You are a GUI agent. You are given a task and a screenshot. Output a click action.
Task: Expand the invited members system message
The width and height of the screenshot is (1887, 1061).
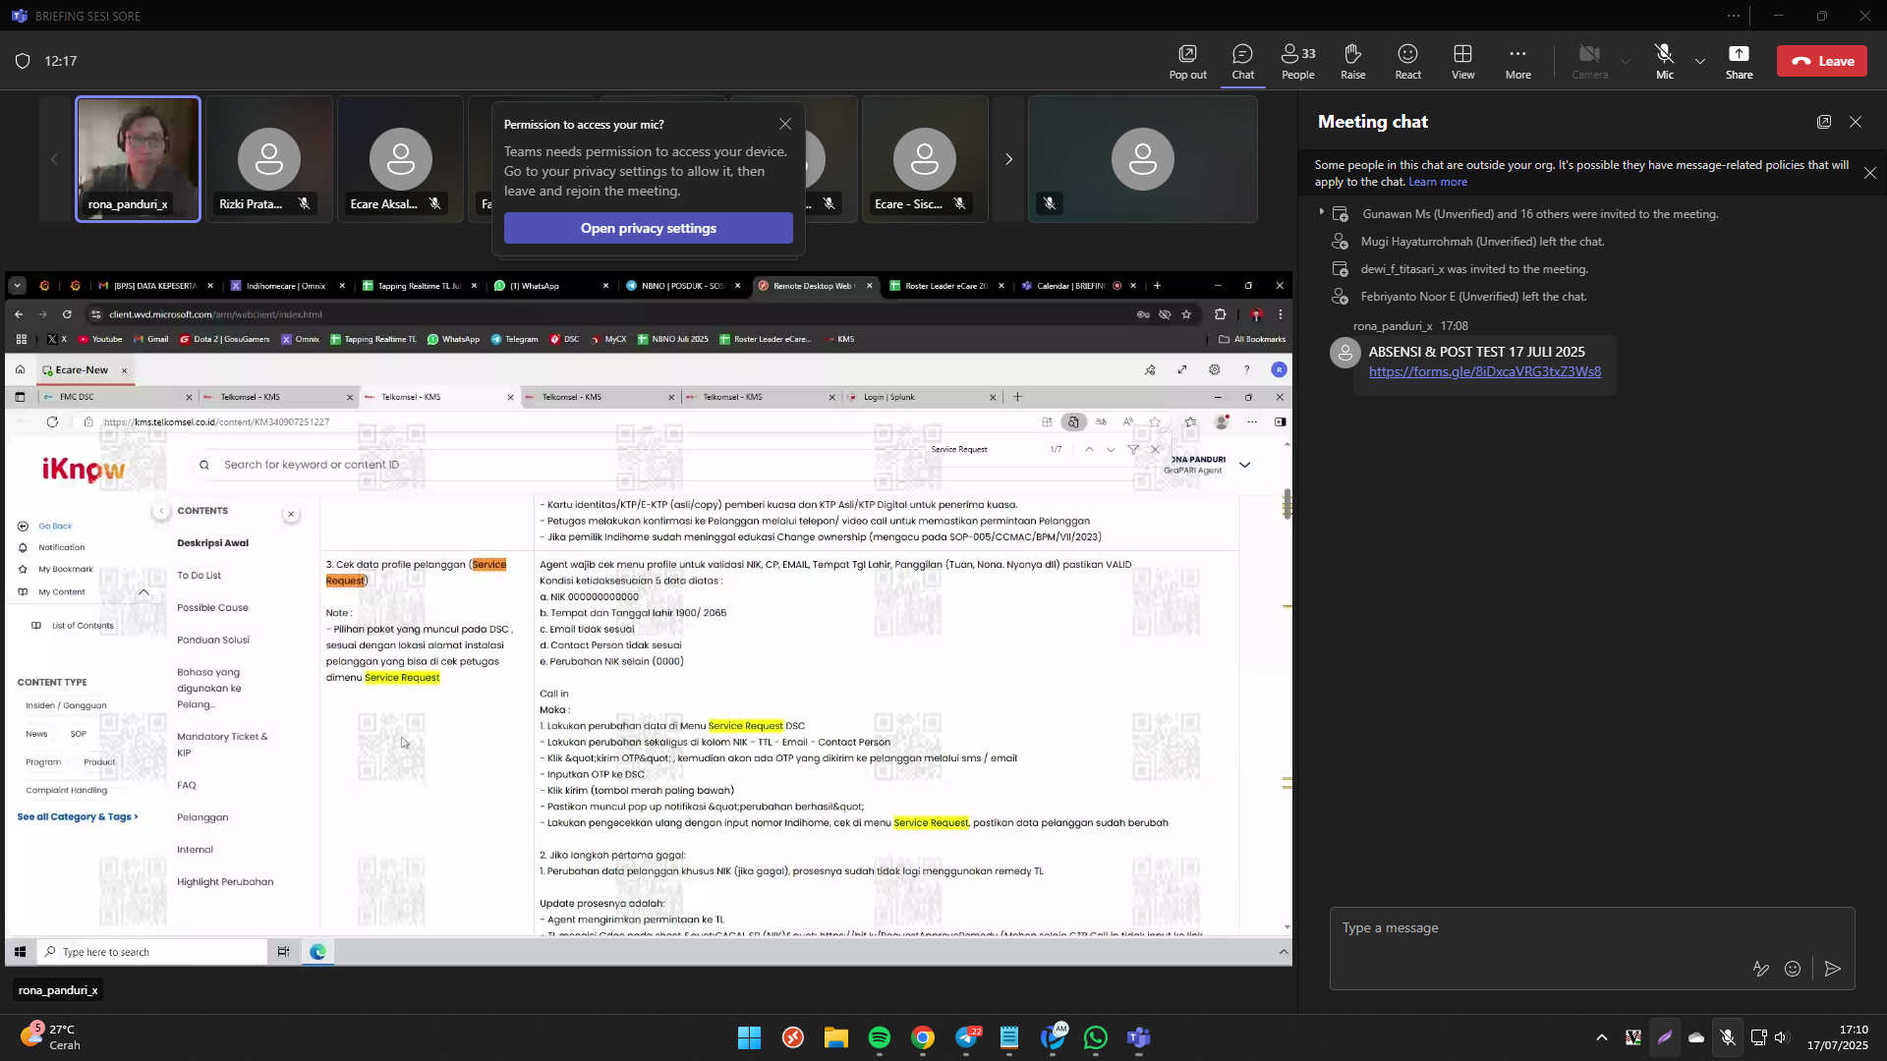pyautogui.click(x=1322, y=212)
